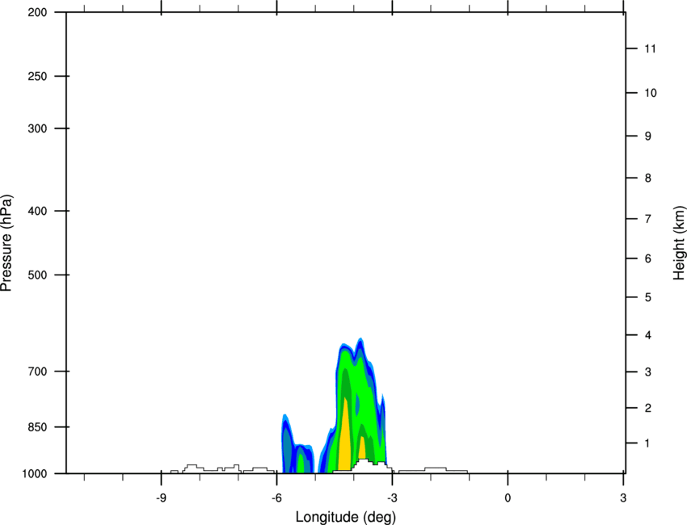Click the 4 km height label
The width and height of the screenshot is (687, 525).
pos(648,335)
